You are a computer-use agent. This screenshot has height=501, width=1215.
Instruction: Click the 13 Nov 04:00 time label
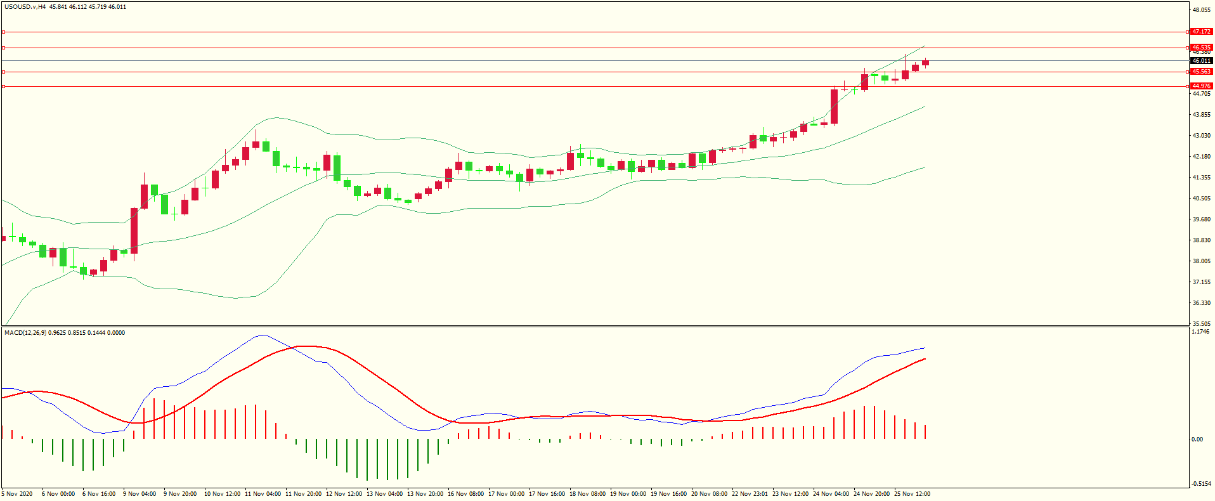tap(384, 494)
